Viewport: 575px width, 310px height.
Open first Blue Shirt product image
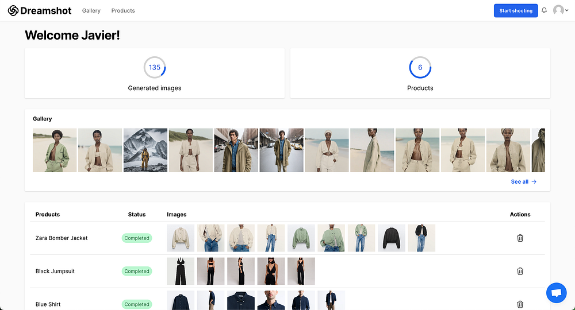181,300
